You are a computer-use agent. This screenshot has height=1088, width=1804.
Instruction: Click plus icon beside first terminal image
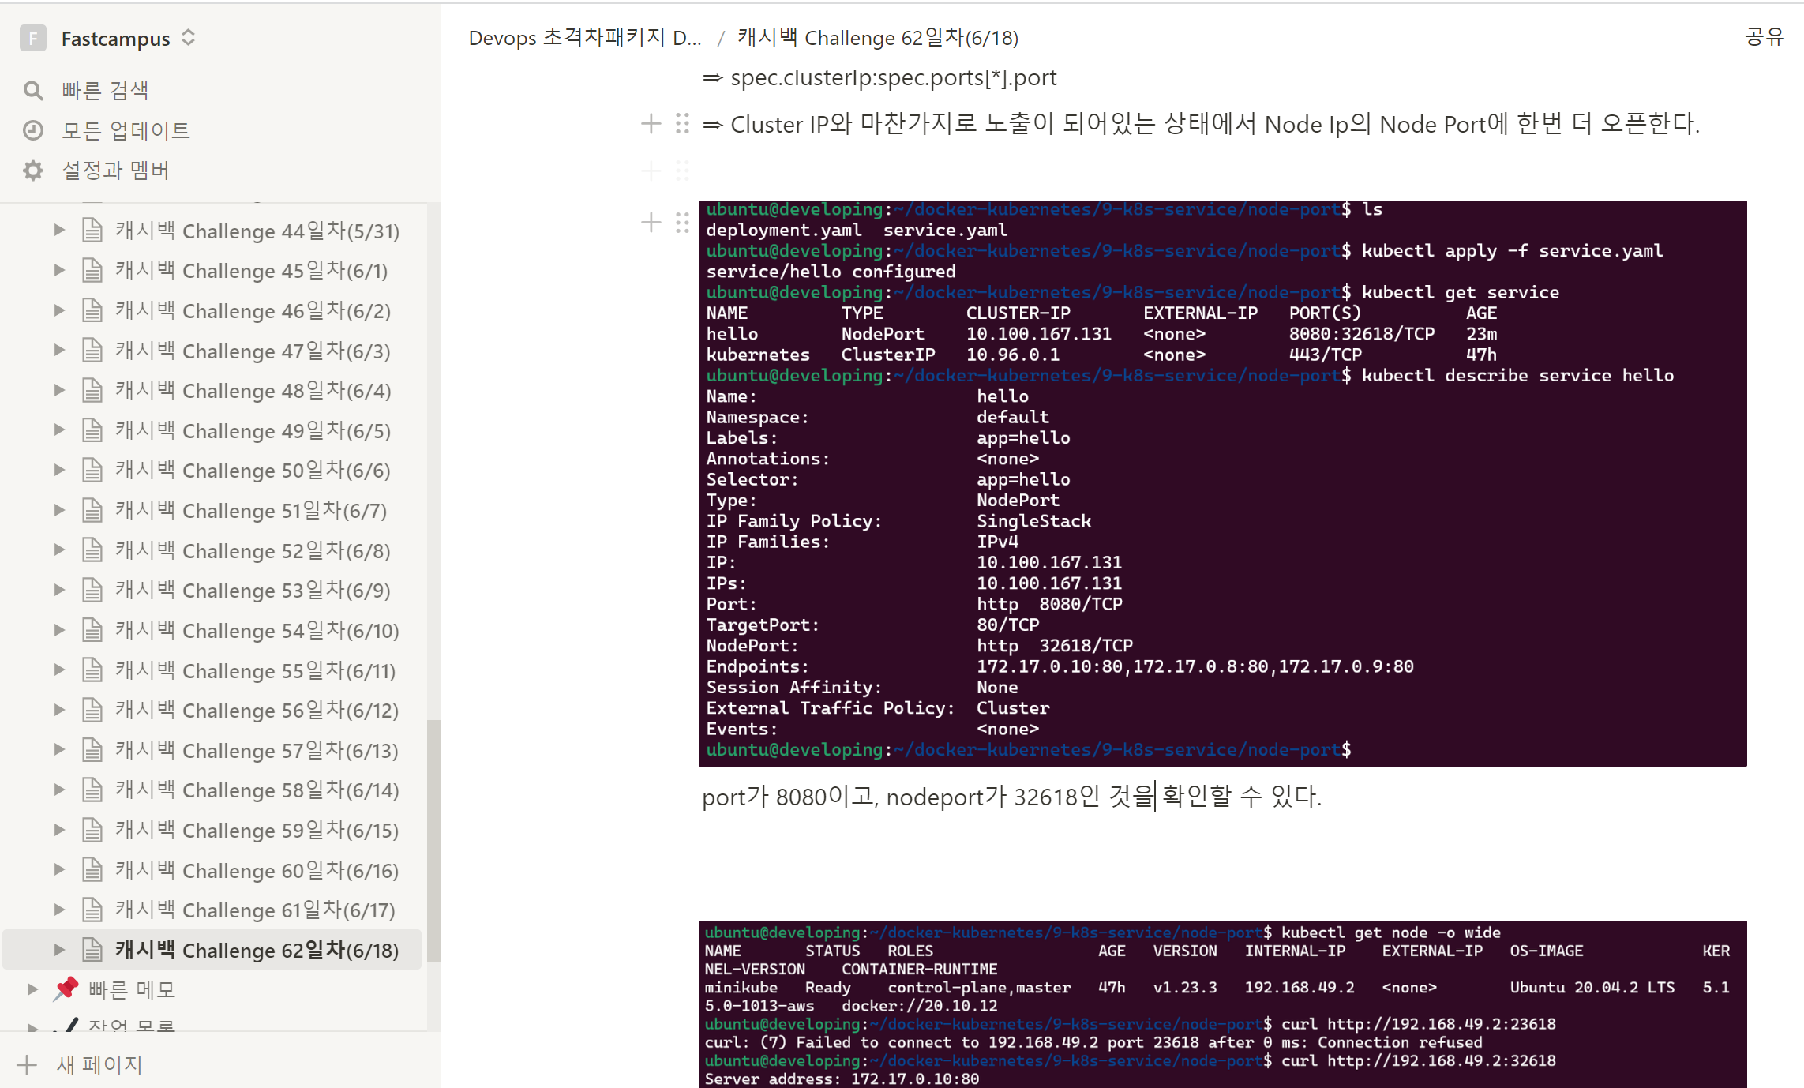tap(651, 223)
